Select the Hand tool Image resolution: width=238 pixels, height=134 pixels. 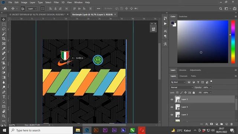(4, 111)
